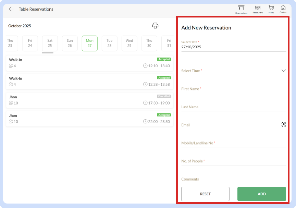The width and height of the screenshot is (296, 208).
Task: Open the Menu cart icon
Action: point(271,9)
